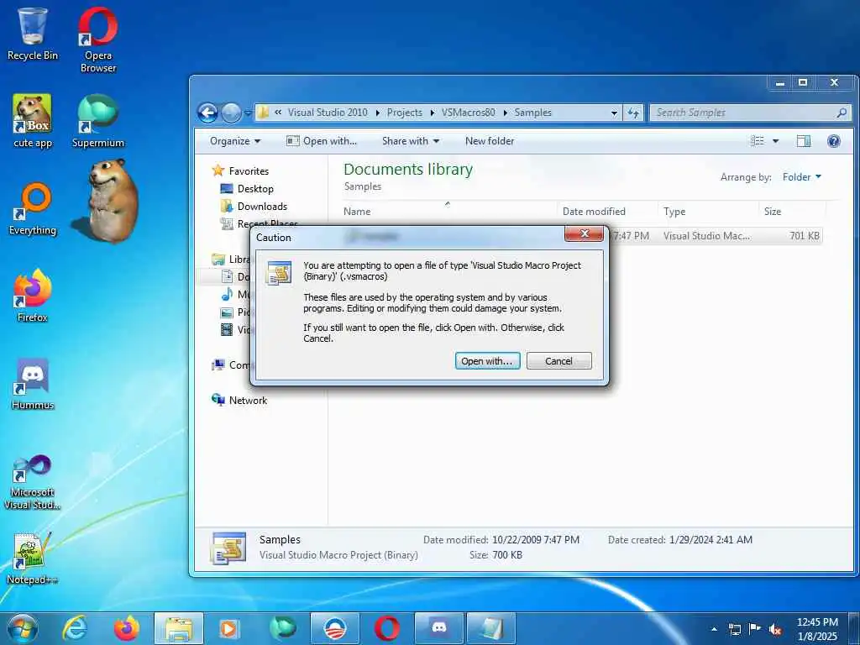The image size is (860, 645).
Task: Open the Hummus Discord-style shortcut
Action: click(33, 383)
